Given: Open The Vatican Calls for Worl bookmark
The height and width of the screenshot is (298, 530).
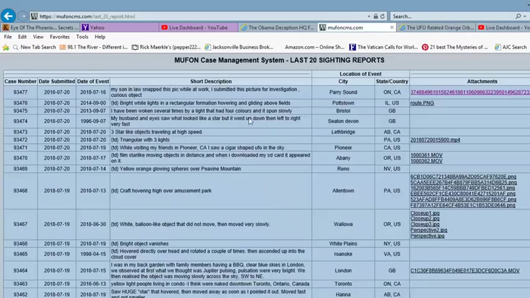Looking at the screenshot, I should point(383,47).
